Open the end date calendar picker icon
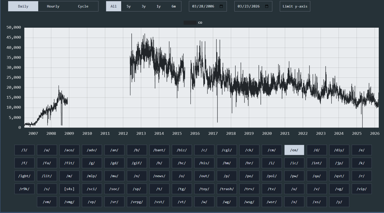The width and height of the screenshot is (384, 213). (x=267, y=6)
